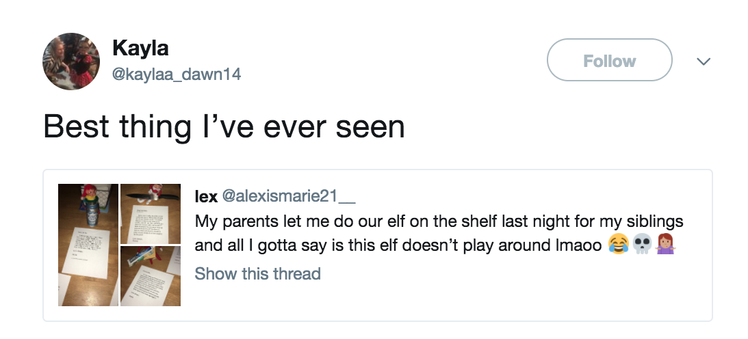Open the bottom-right letter photo
The height and width of the screenshot is (339, 748).
pos(151,275)
